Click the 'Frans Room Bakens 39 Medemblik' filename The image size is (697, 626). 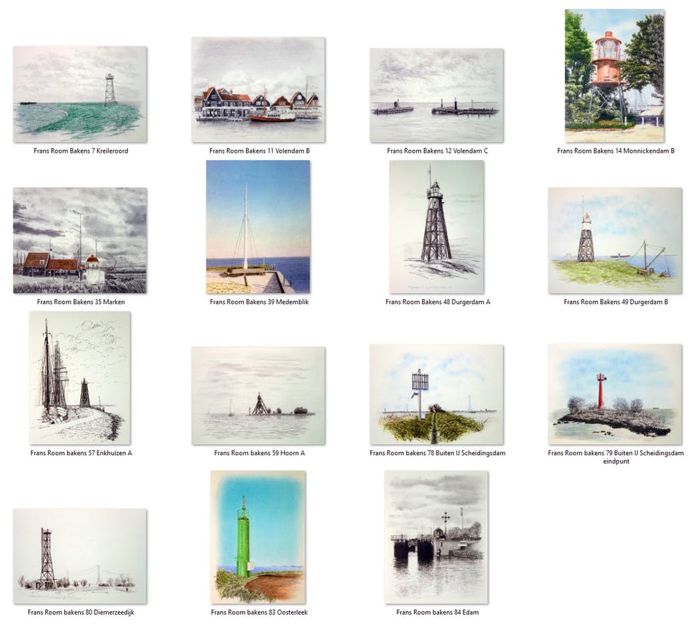259,302
